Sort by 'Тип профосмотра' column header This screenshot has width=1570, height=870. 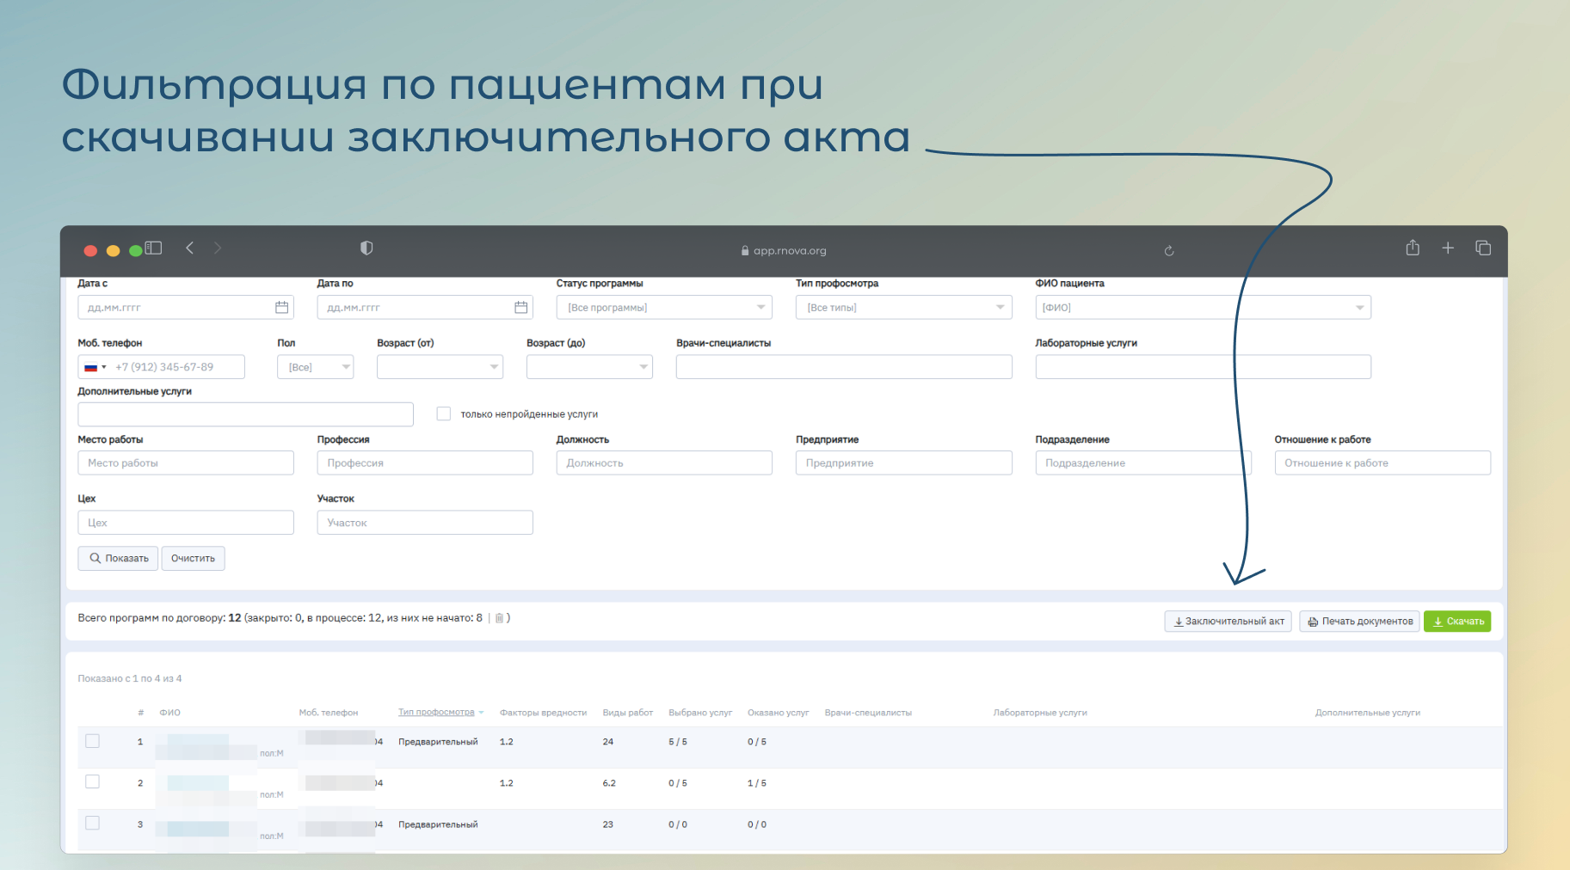tap(436, 713)
